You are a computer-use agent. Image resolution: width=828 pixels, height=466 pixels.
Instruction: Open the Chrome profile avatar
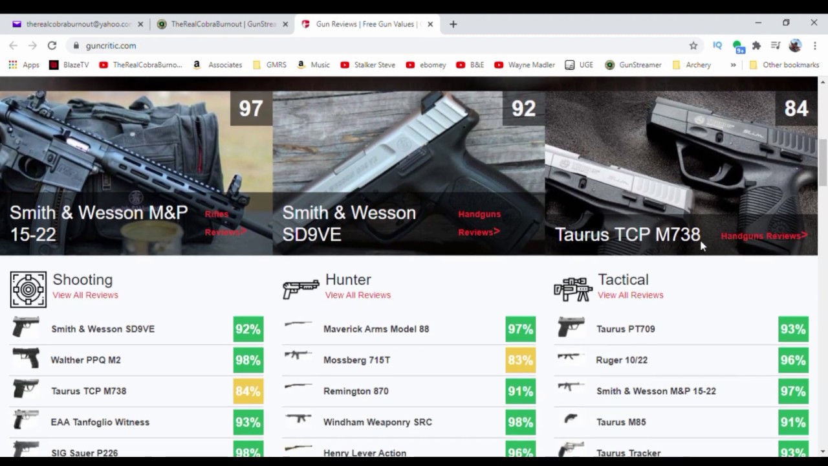(x=796, y=45)
